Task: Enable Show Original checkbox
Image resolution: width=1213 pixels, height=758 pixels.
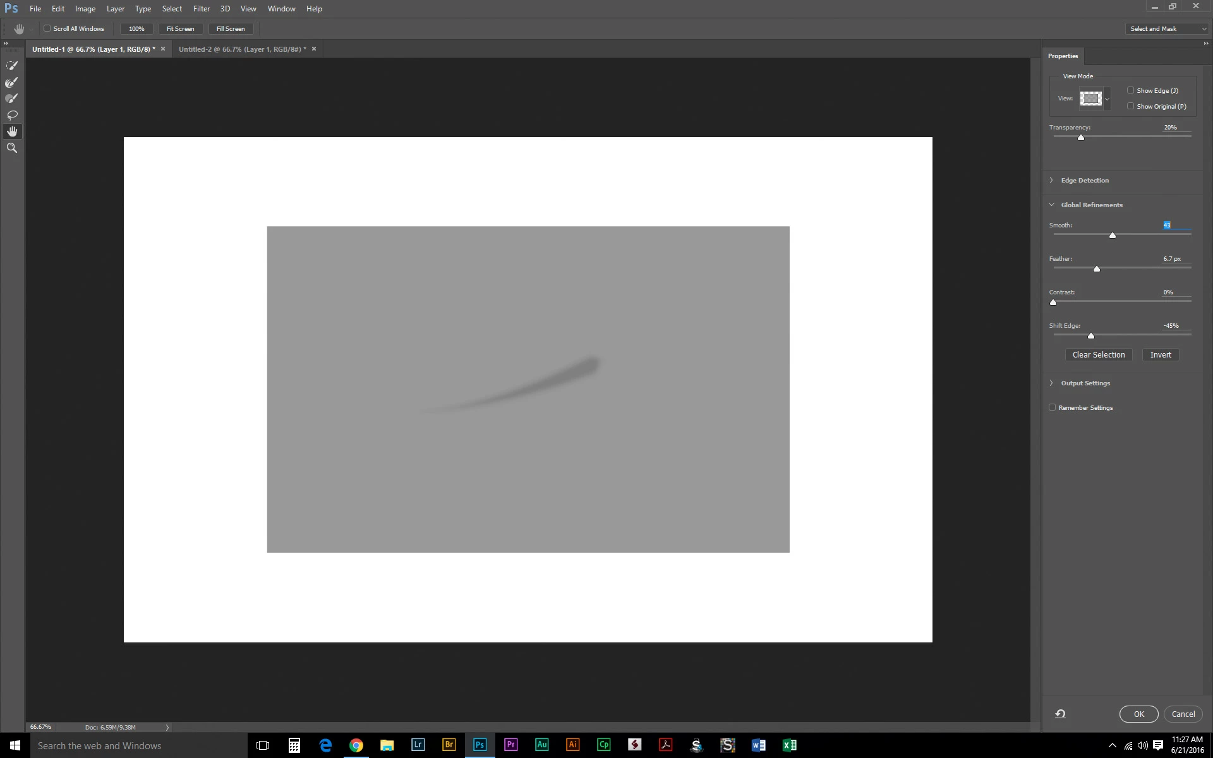Action: 1131,106
